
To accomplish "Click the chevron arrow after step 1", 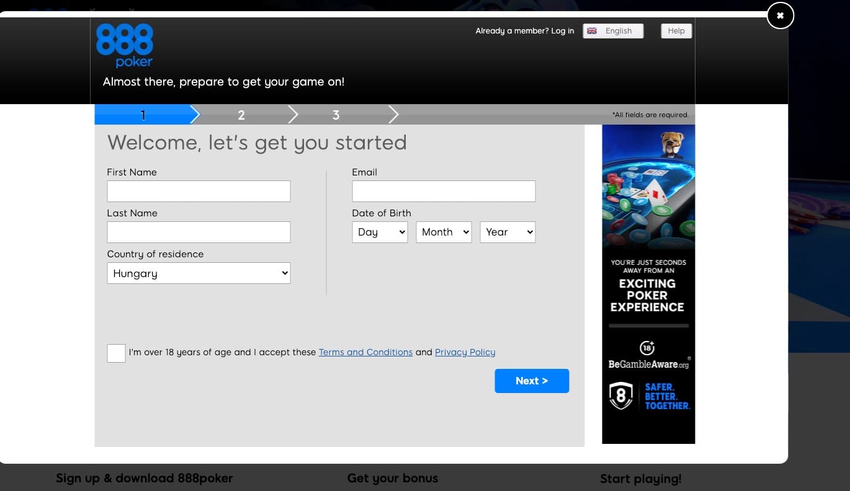I will coord(194,114).
